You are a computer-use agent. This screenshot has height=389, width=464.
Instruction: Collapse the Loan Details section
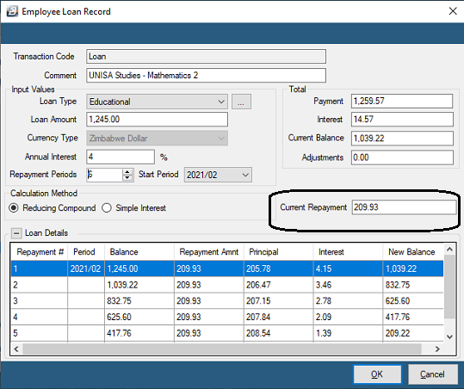(x=16, y=233)
